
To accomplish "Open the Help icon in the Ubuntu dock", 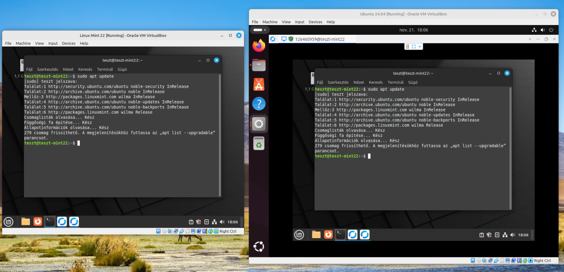I will [259, 104].
